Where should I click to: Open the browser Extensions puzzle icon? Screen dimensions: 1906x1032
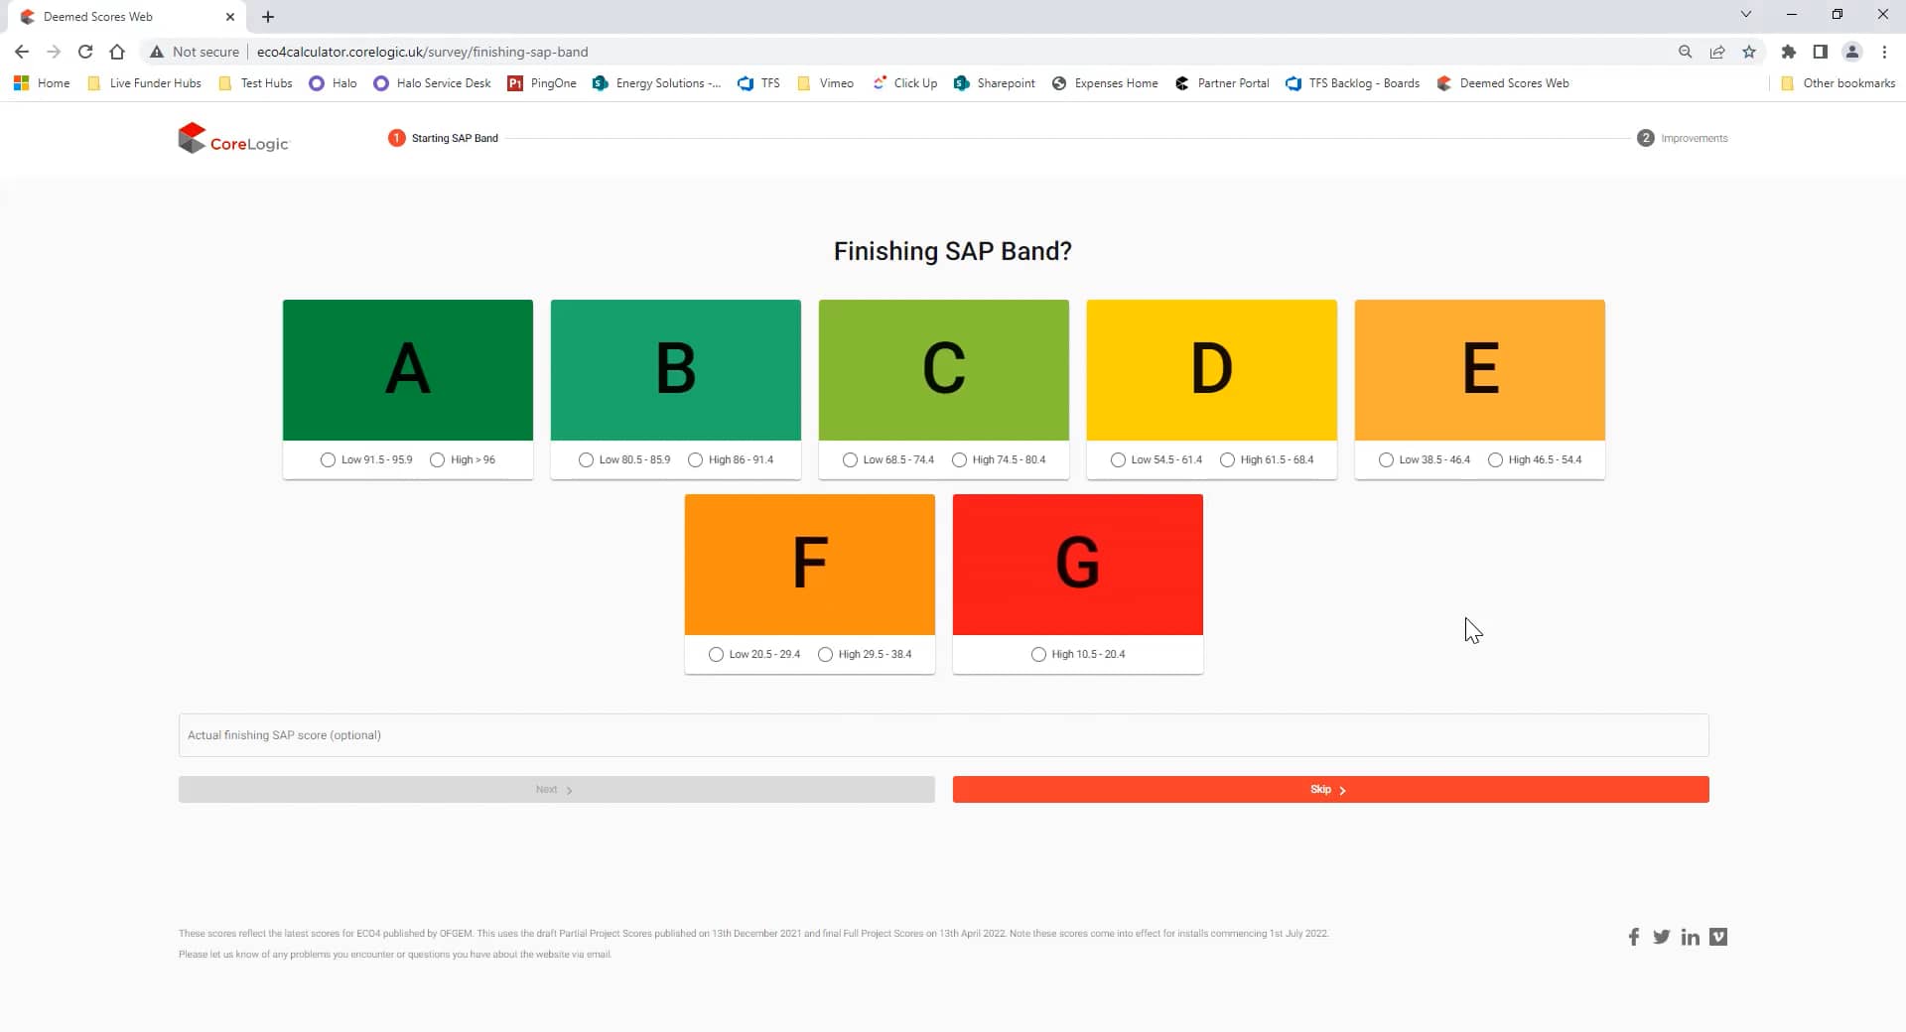click(x=1790, y=52)
